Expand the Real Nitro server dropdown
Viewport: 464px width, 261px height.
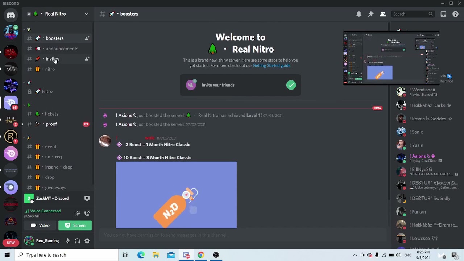pos(87,14)
